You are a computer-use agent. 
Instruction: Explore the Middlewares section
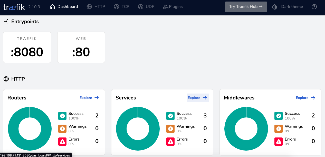305,98
